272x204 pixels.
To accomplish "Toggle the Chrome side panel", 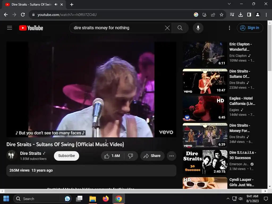I will 249,15.
